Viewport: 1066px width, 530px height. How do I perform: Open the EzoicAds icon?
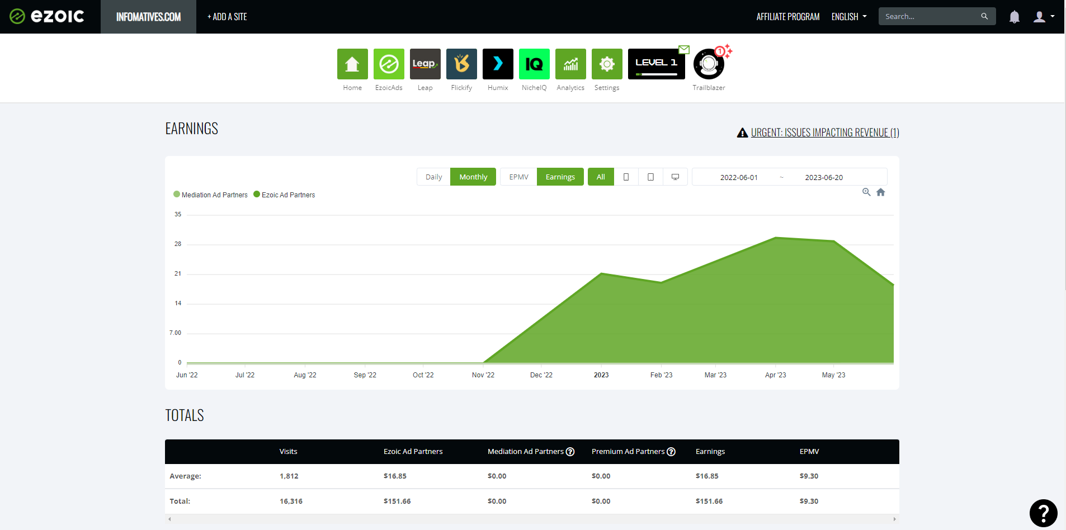tap(389, 64)
